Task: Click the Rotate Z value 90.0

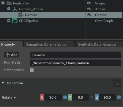Action: pyautogui.click(x=107, y=97)
